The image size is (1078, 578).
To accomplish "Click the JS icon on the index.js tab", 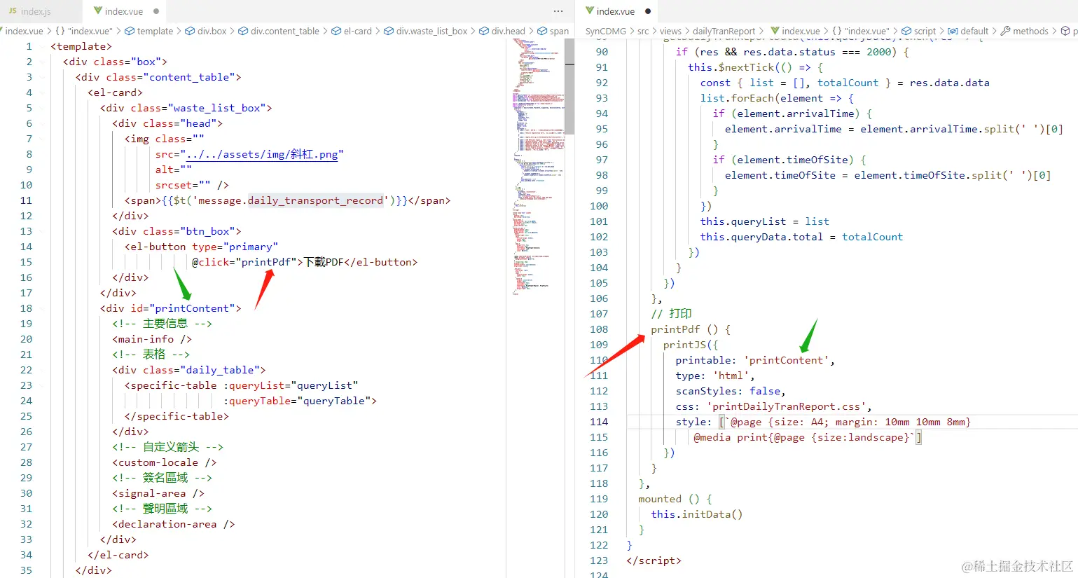I will pos(14,11).
